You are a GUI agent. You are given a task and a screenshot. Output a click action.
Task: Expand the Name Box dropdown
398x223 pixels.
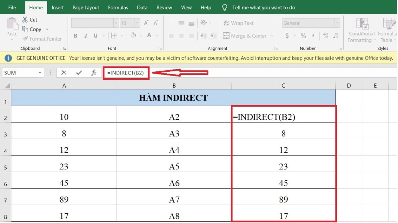click(x=39, y=73)
